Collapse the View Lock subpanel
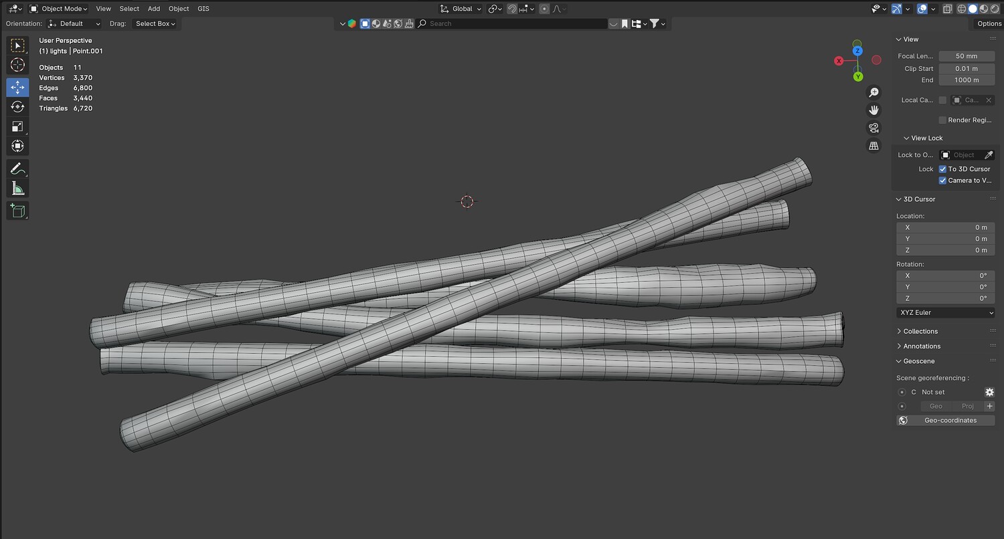The height and width of the screenshot is (539, 1004). pyautogui.click(x=926, y=138)
